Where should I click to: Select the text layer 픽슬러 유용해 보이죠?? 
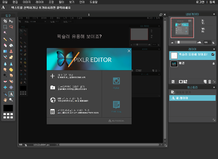click(192, 56)
